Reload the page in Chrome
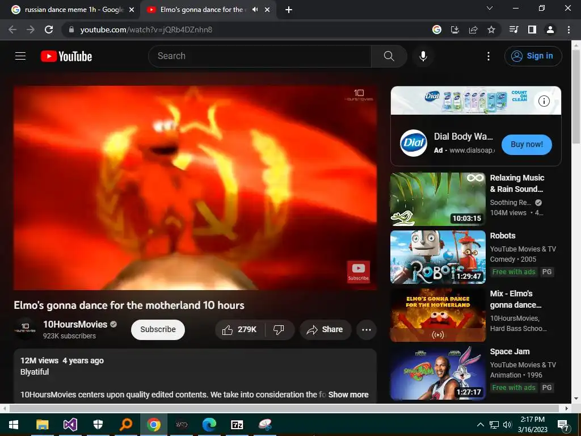Viewport: 581px width, 436px height. click(49, 30)
